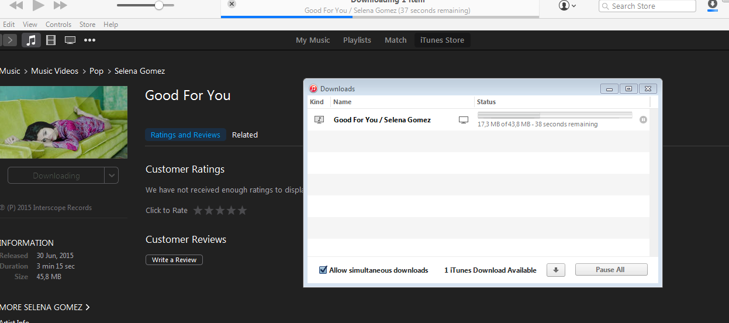Screen dimensions: 729x323
Task: Click the monitor icon in the download row
Action: pyautogui.click(x=464, y=120)
